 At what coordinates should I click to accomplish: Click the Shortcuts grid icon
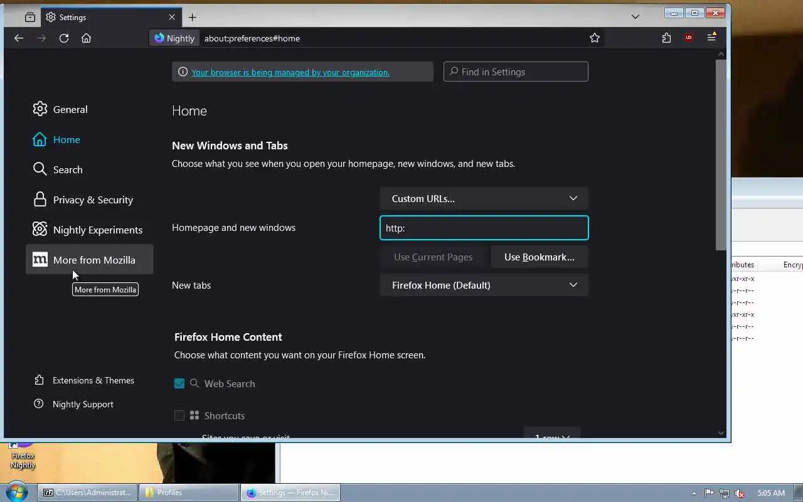pyautogui.click(x=194, y=415)
